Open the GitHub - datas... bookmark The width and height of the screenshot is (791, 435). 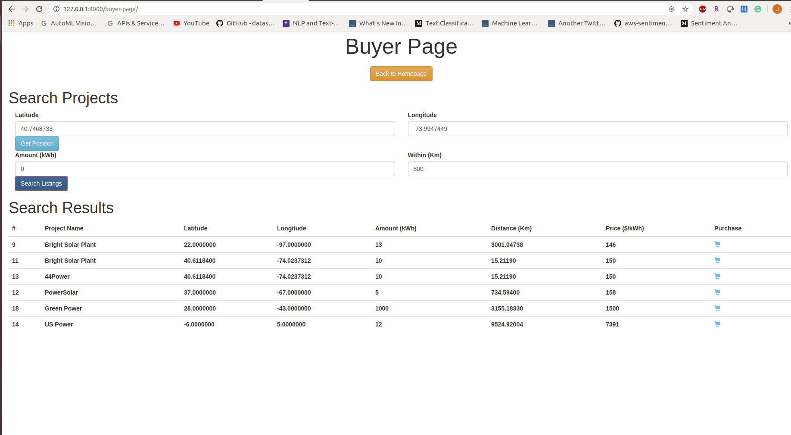[246, 23]
